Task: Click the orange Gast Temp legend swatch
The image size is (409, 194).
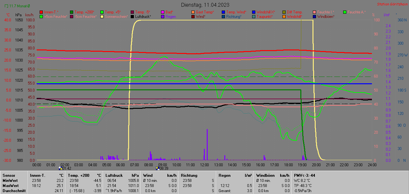Action: tap(193, 12)
